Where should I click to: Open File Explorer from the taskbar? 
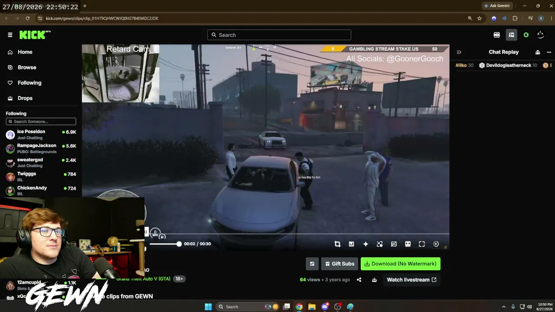[x=312, y=307]
